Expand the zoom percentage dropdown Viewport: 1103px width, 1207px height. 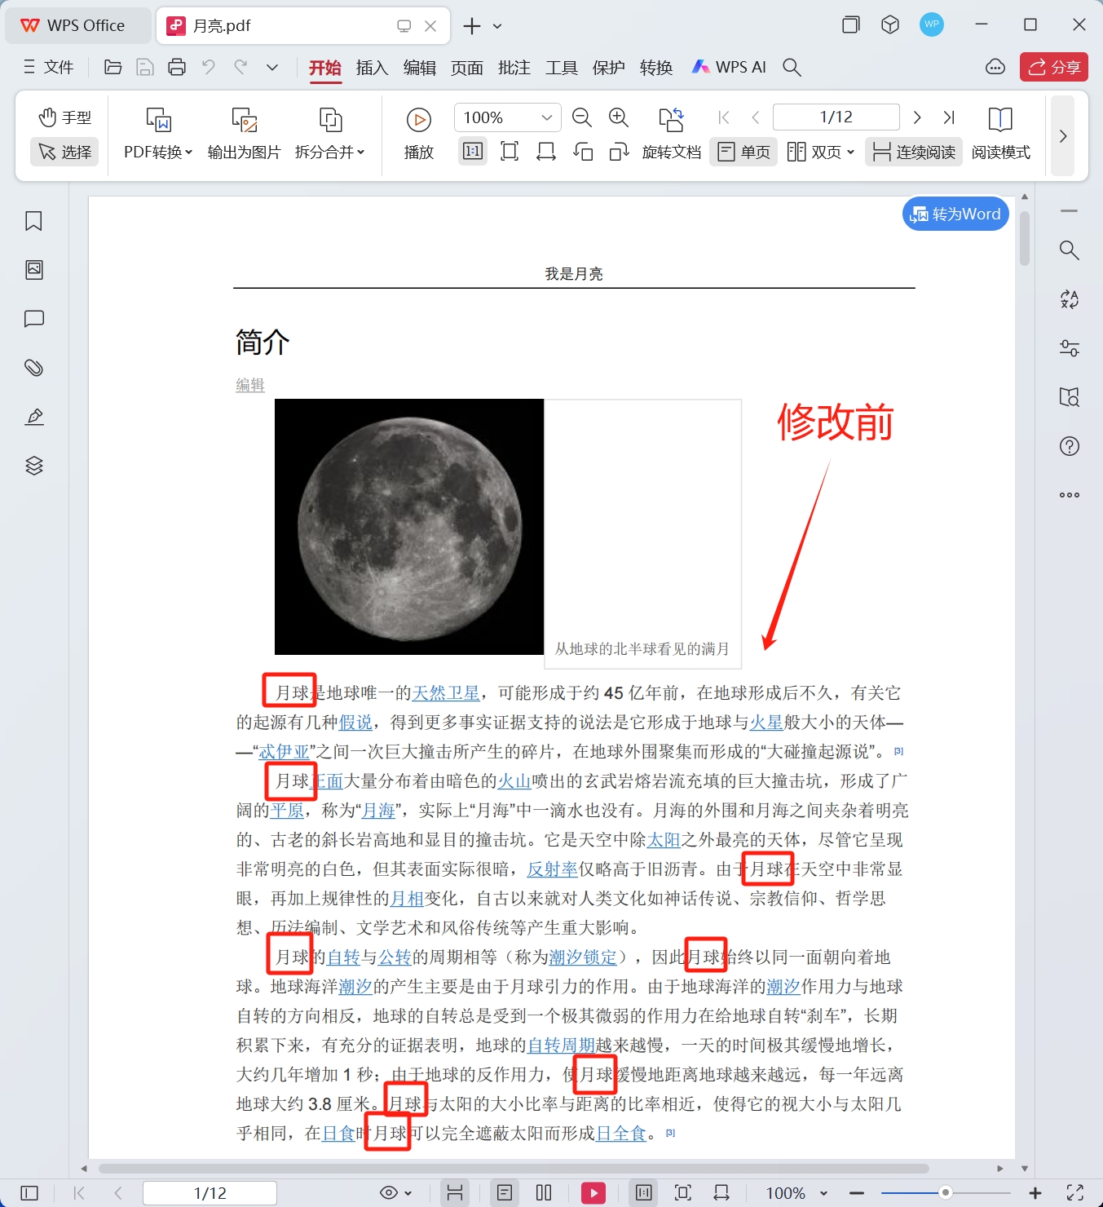[x=547, y=117]
